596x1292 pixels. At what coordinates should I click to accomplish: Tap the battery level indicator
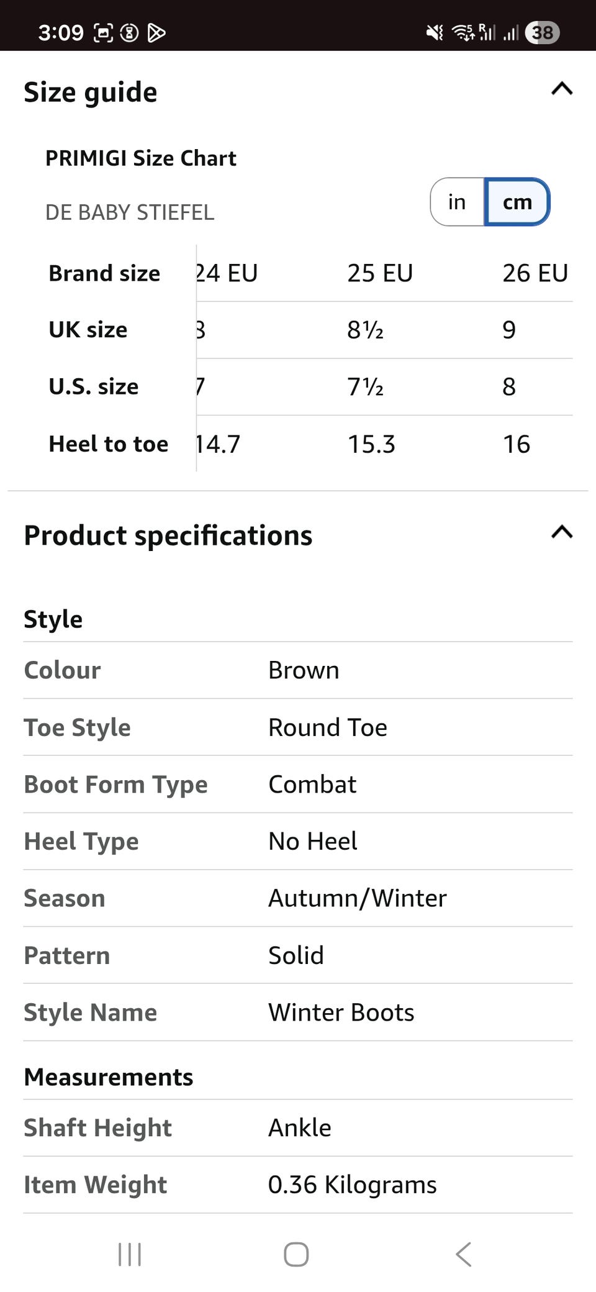(542, 32)
